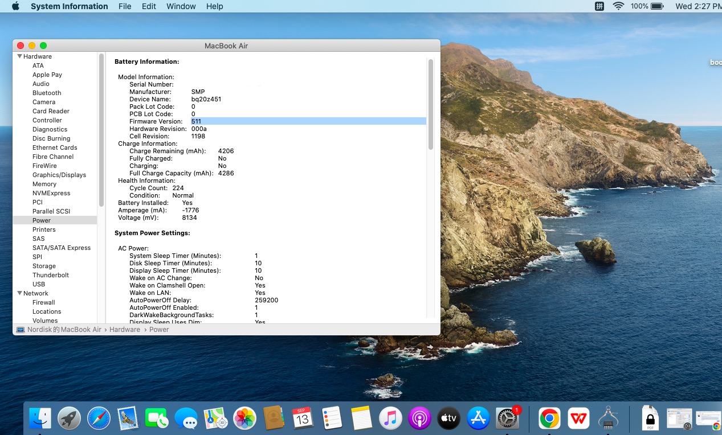Open System Preferences gear with badge
Viewport: 722px width, 435px height.
507,418
